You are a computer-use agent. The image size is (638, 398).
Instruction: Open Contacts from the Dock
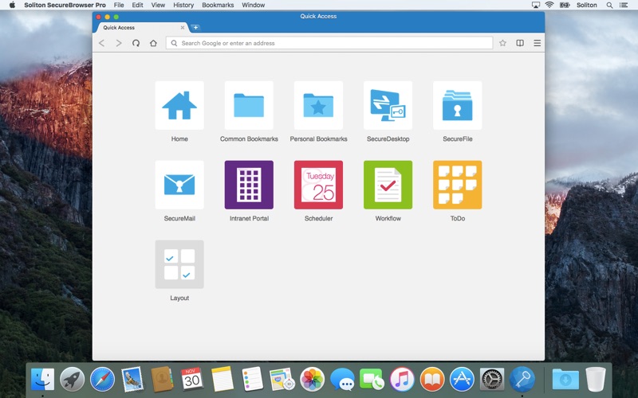pyautogui.click(x=162, y=380)
